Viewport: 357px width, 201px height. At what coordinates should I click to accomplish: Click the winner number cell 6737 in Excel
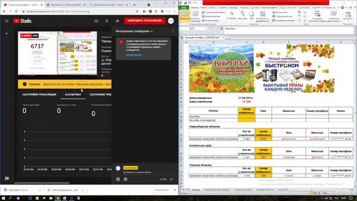263,139
